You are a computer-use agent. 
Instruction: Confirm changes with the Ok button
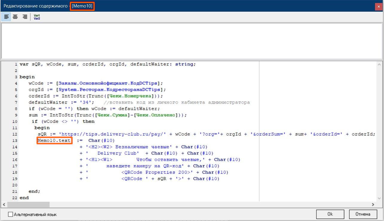coord(330,214)
